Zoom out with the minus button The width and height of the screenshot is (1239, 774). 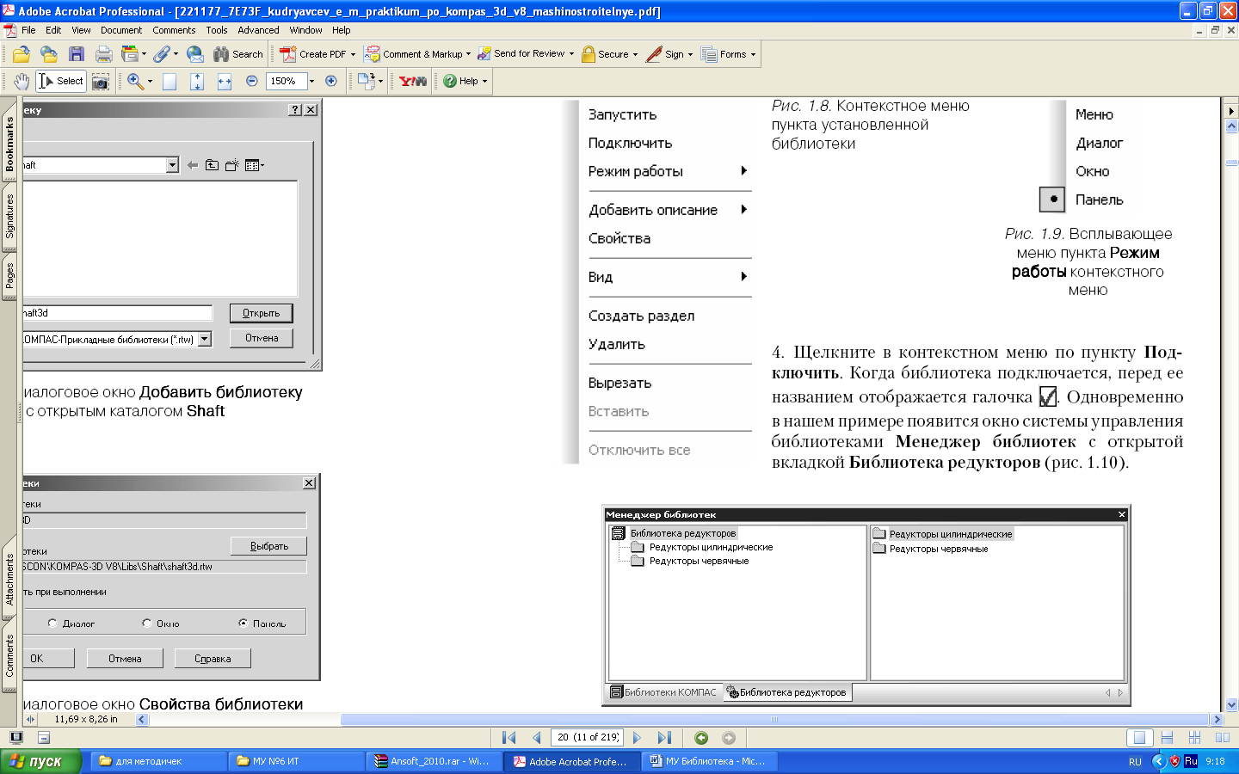point(252,81)
